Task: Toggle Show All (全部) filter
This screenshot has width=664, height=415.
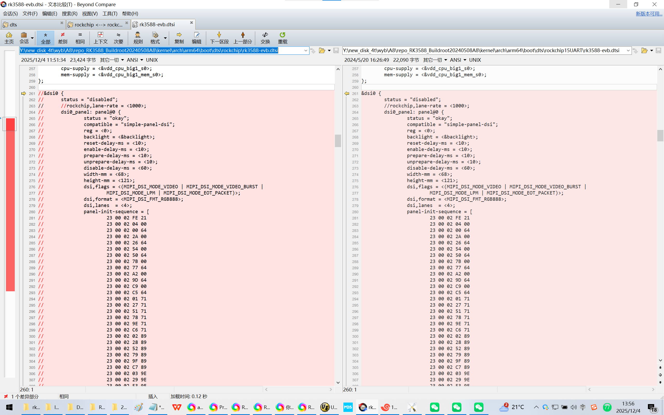Action: 46,38
